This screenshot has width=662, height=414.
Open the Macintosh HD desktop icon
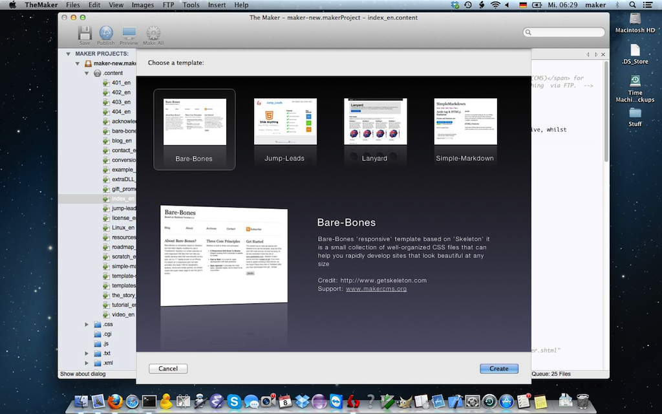[635, 21]
